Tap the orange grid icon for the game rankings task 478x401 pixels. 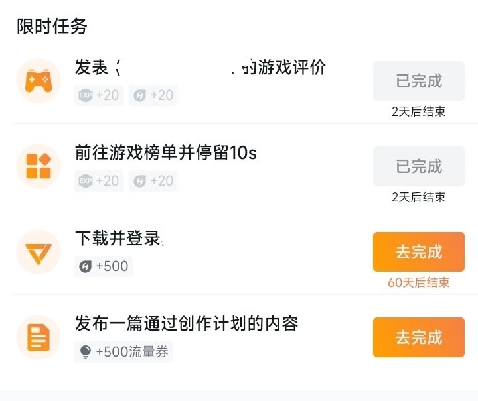click(x=39, y=166)
